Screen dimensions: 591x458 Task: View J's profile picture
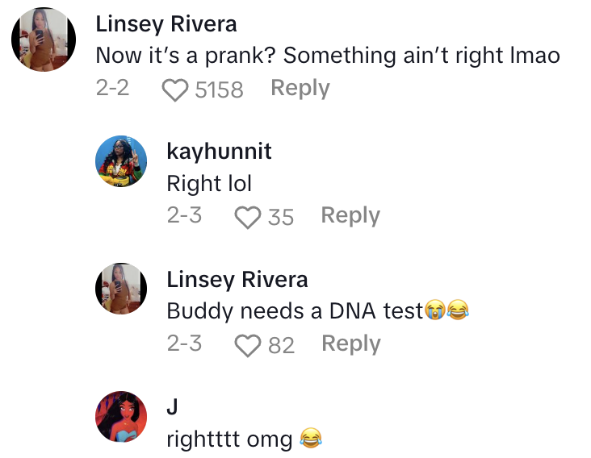(x=121, y=416)
